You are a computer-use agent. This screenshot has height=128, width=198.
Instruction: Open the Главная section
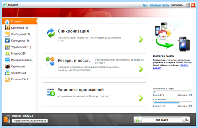pos(19,21)
